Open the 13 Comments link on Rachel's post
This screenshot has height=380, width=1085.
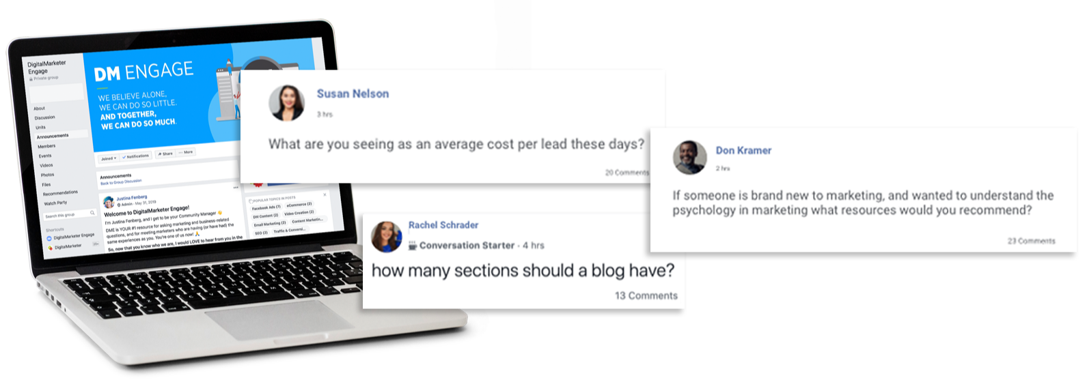[646, 295]
